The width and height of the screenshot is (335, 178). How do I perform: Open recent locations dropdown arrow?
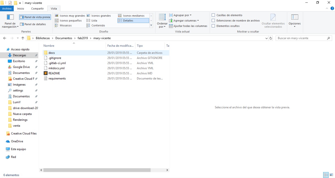pyautogui.click(x=18, y=38)
